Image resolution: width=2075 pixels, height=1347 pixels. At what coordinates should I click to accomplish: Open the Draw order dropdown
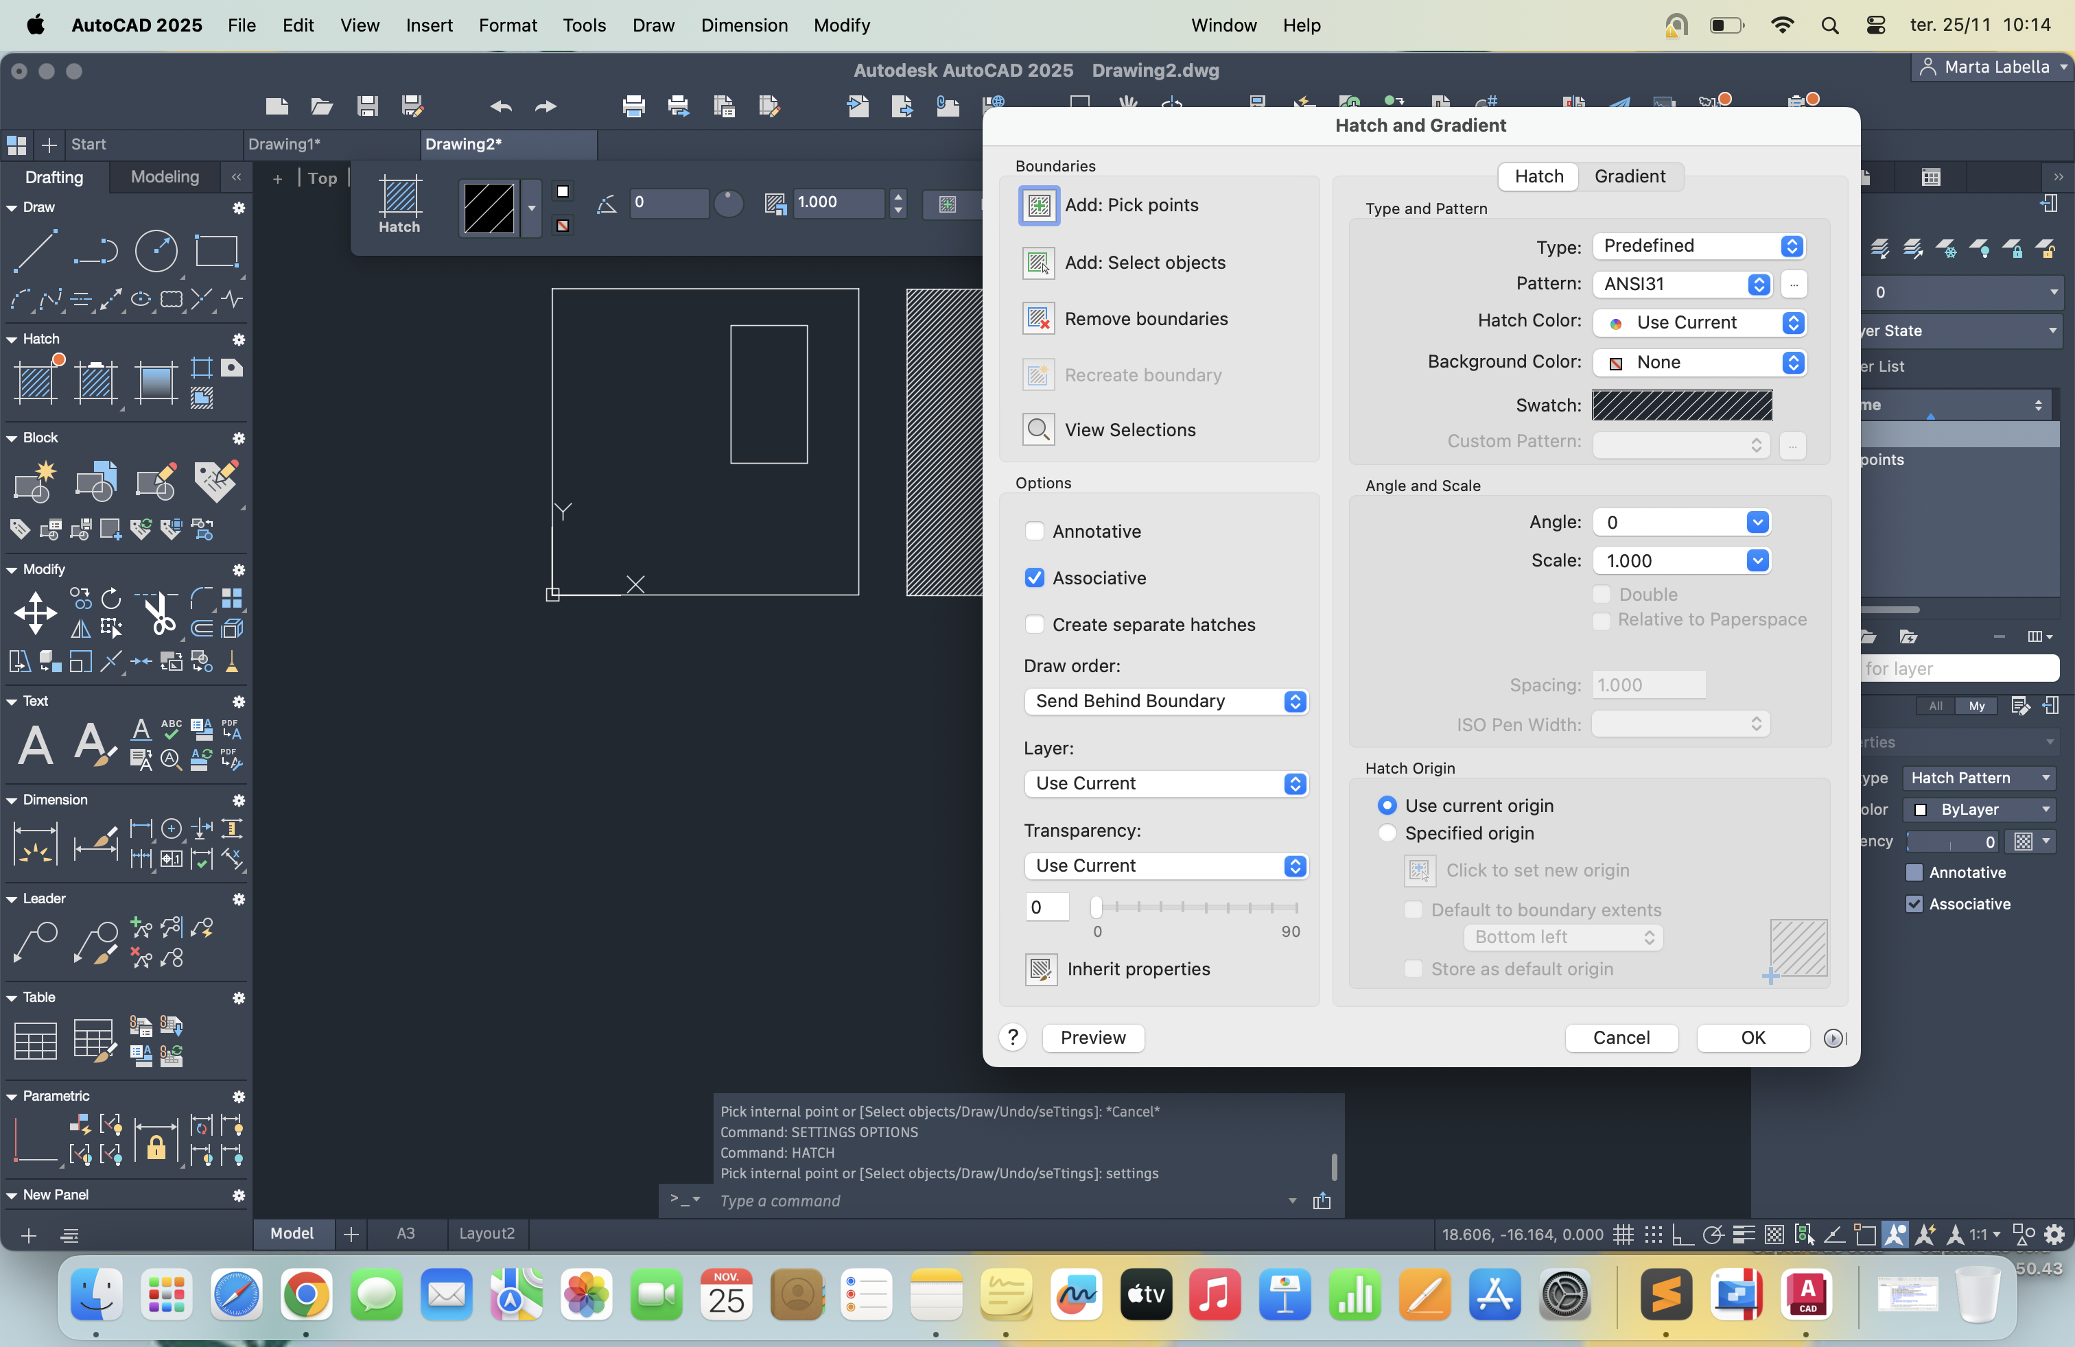pyautogui.click(x=1166, y=702)
